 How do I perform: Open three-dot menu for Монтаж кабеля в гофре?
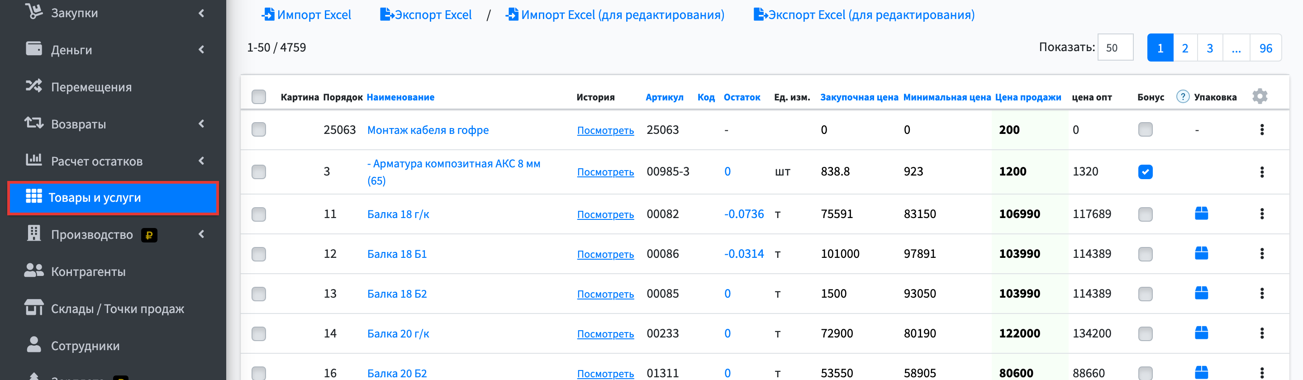pos(1261,129)
